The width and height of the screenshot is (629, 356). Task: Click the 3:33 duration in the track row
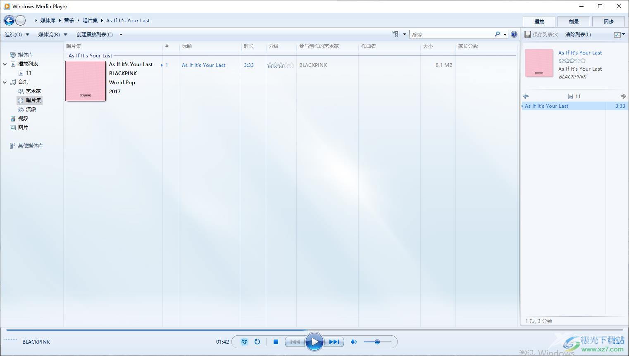click(249, 65)
